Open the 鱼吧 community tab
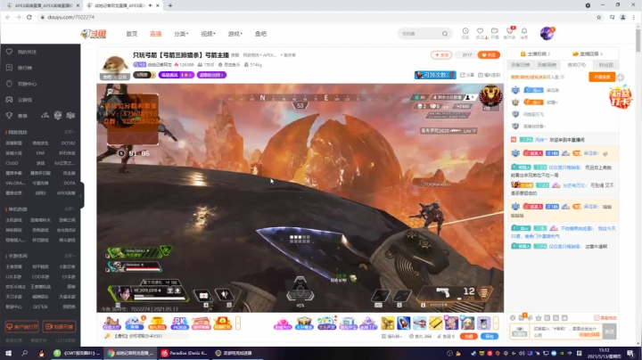The image size is (642, 360). point(260,34)
